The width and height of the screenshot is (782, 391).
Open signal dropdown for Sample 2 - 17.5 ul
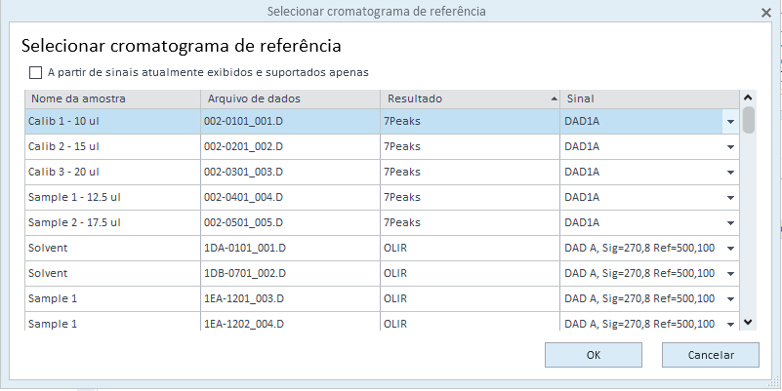click(x=730, y=223)
